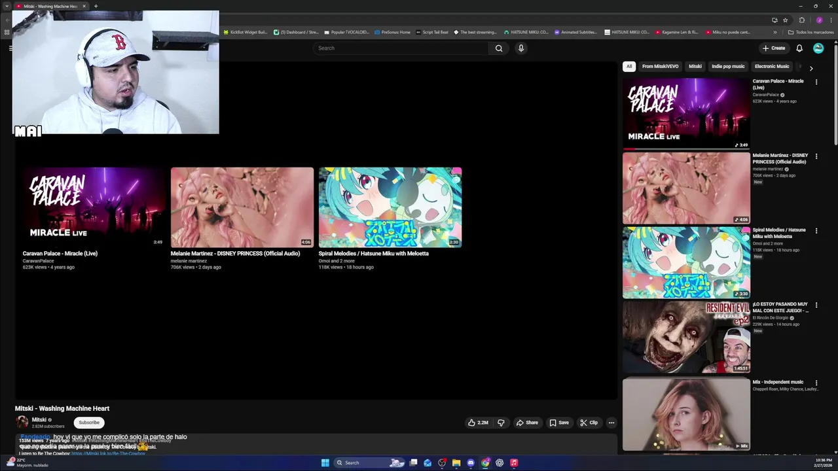Click the Share button
Screen dimensions: 838x471
tap(527, 423)
